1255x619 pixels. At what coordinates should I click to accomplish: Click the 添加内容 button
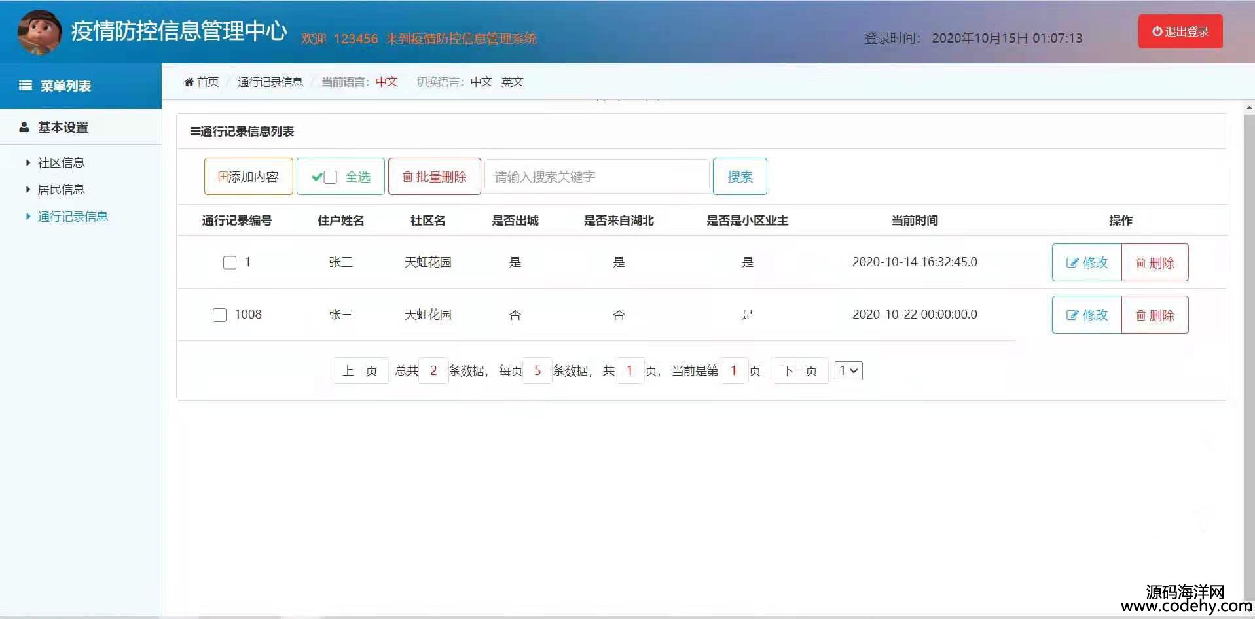tap(248, 177)
